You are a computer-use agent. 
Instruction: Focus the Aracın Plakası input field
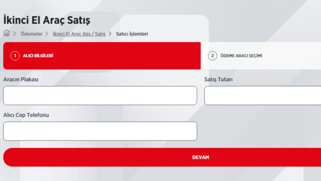pyautogui.click(x=100, y=96)
